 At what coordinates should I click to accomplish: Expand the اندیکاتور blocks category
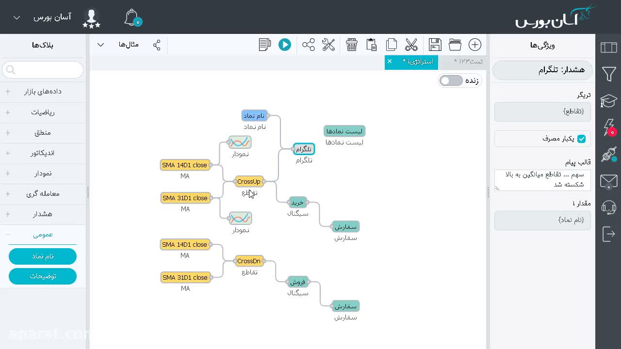(x=43, y=153)
